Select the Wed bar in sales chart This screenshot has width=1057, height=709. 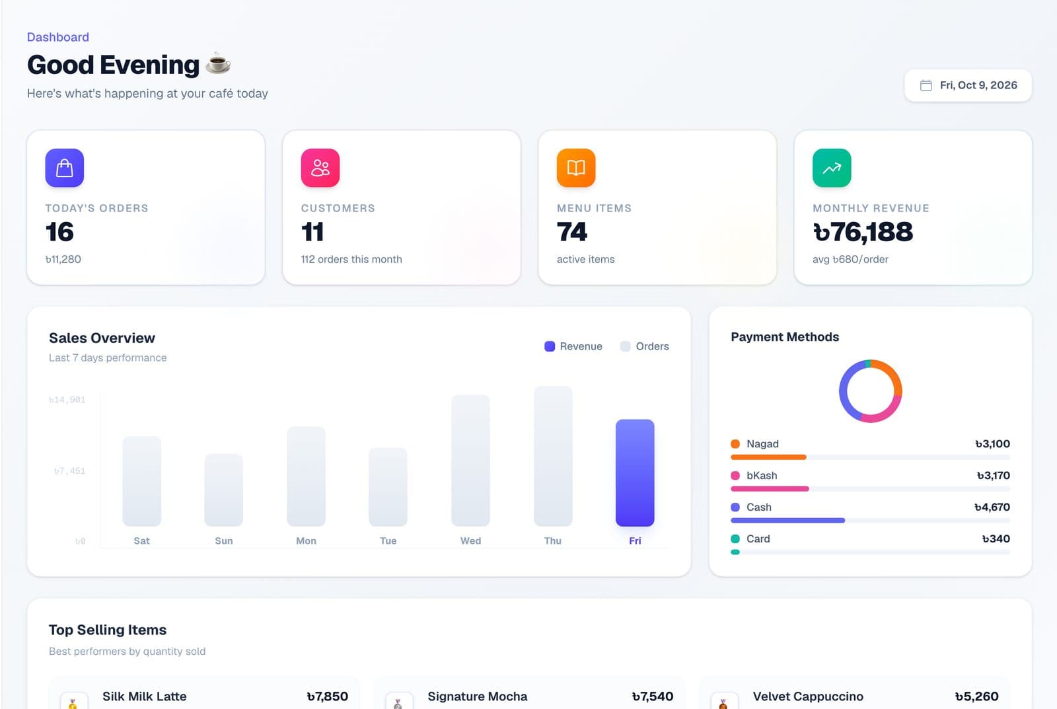470,461
